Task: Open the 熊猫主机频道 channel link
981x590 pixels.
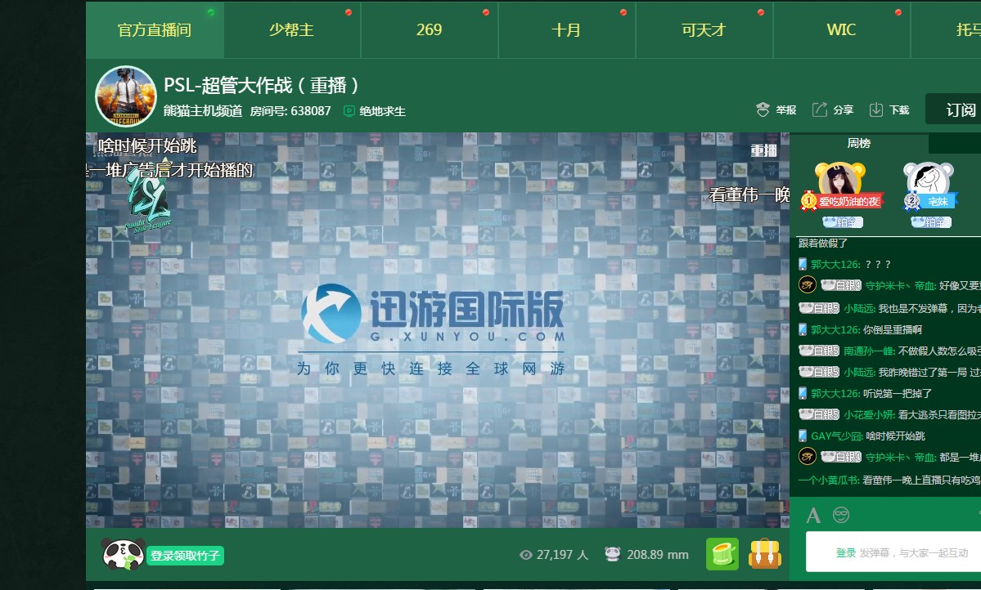Action: [x=203, y=111]
